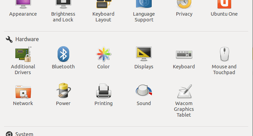Click the "Power" label
253x136 pixels.
(63, 103)
